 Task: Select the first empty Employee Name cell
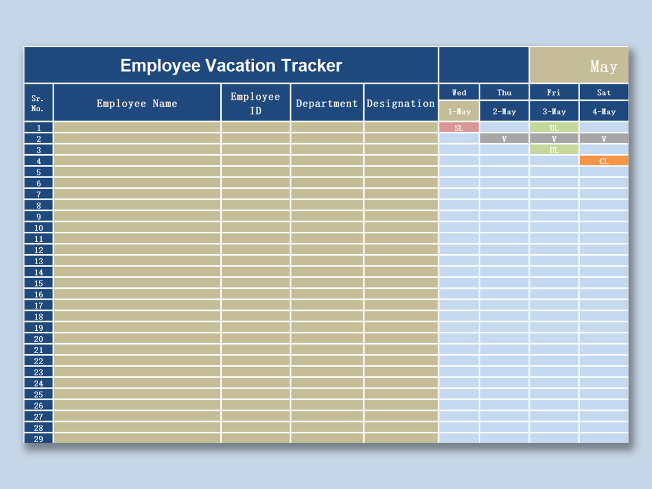point(136,127)
